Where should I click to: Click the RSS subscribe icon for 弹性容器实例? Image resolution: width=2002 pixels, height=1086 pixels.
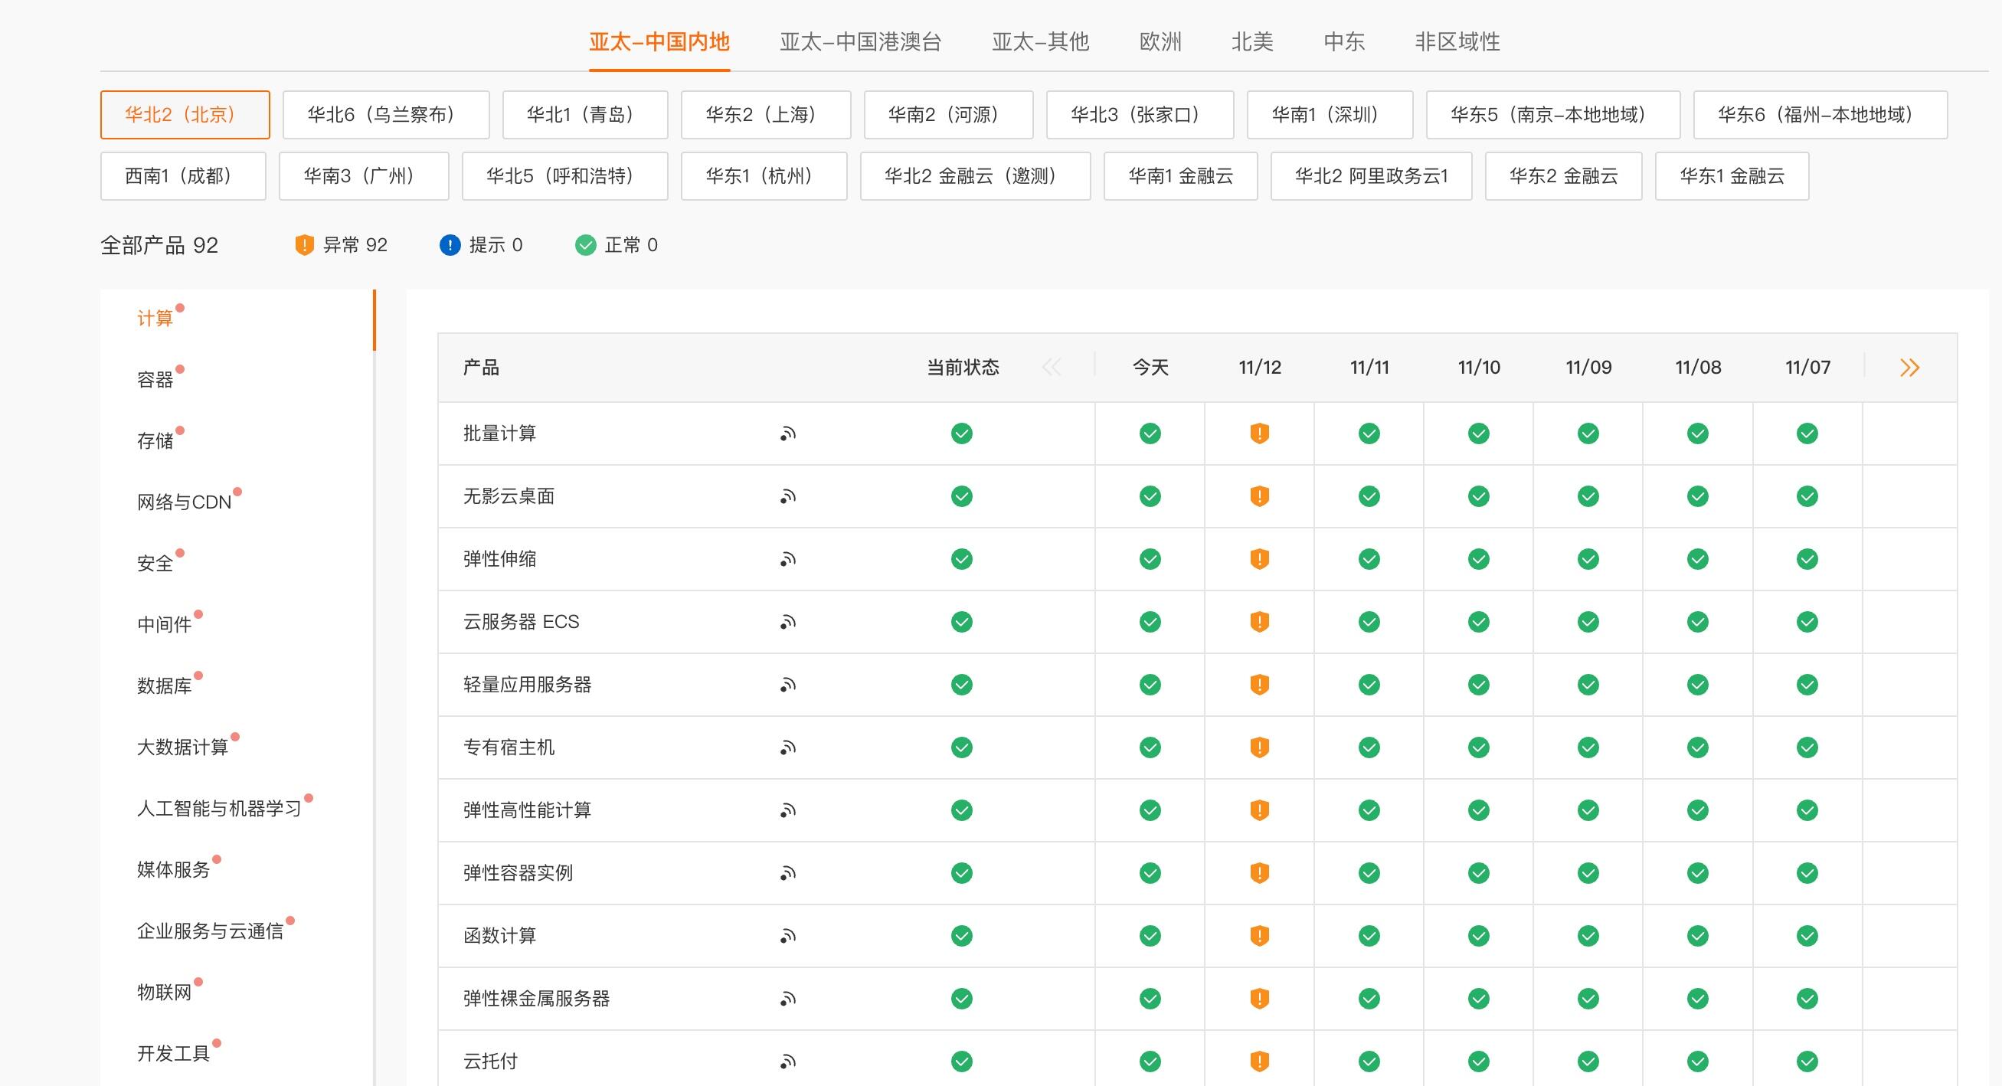pos(788,874)
